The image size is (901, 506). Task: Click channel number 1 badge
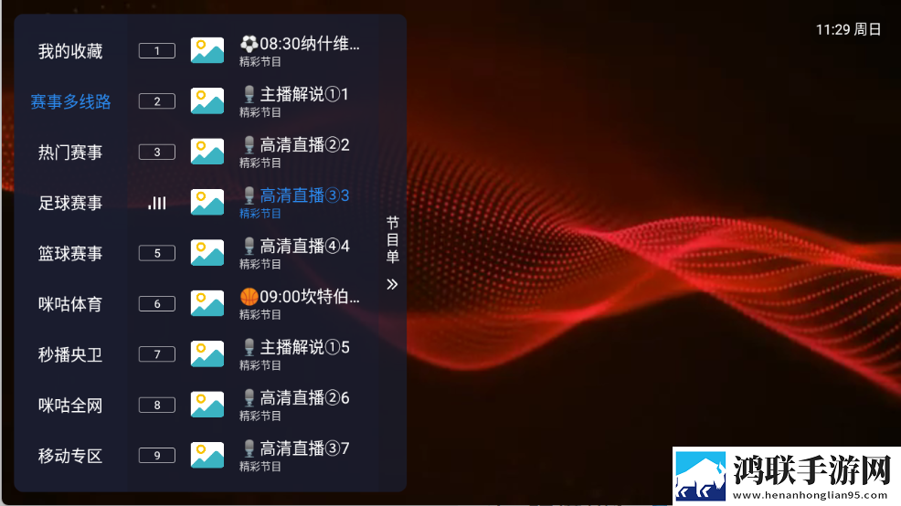[157, 50]
